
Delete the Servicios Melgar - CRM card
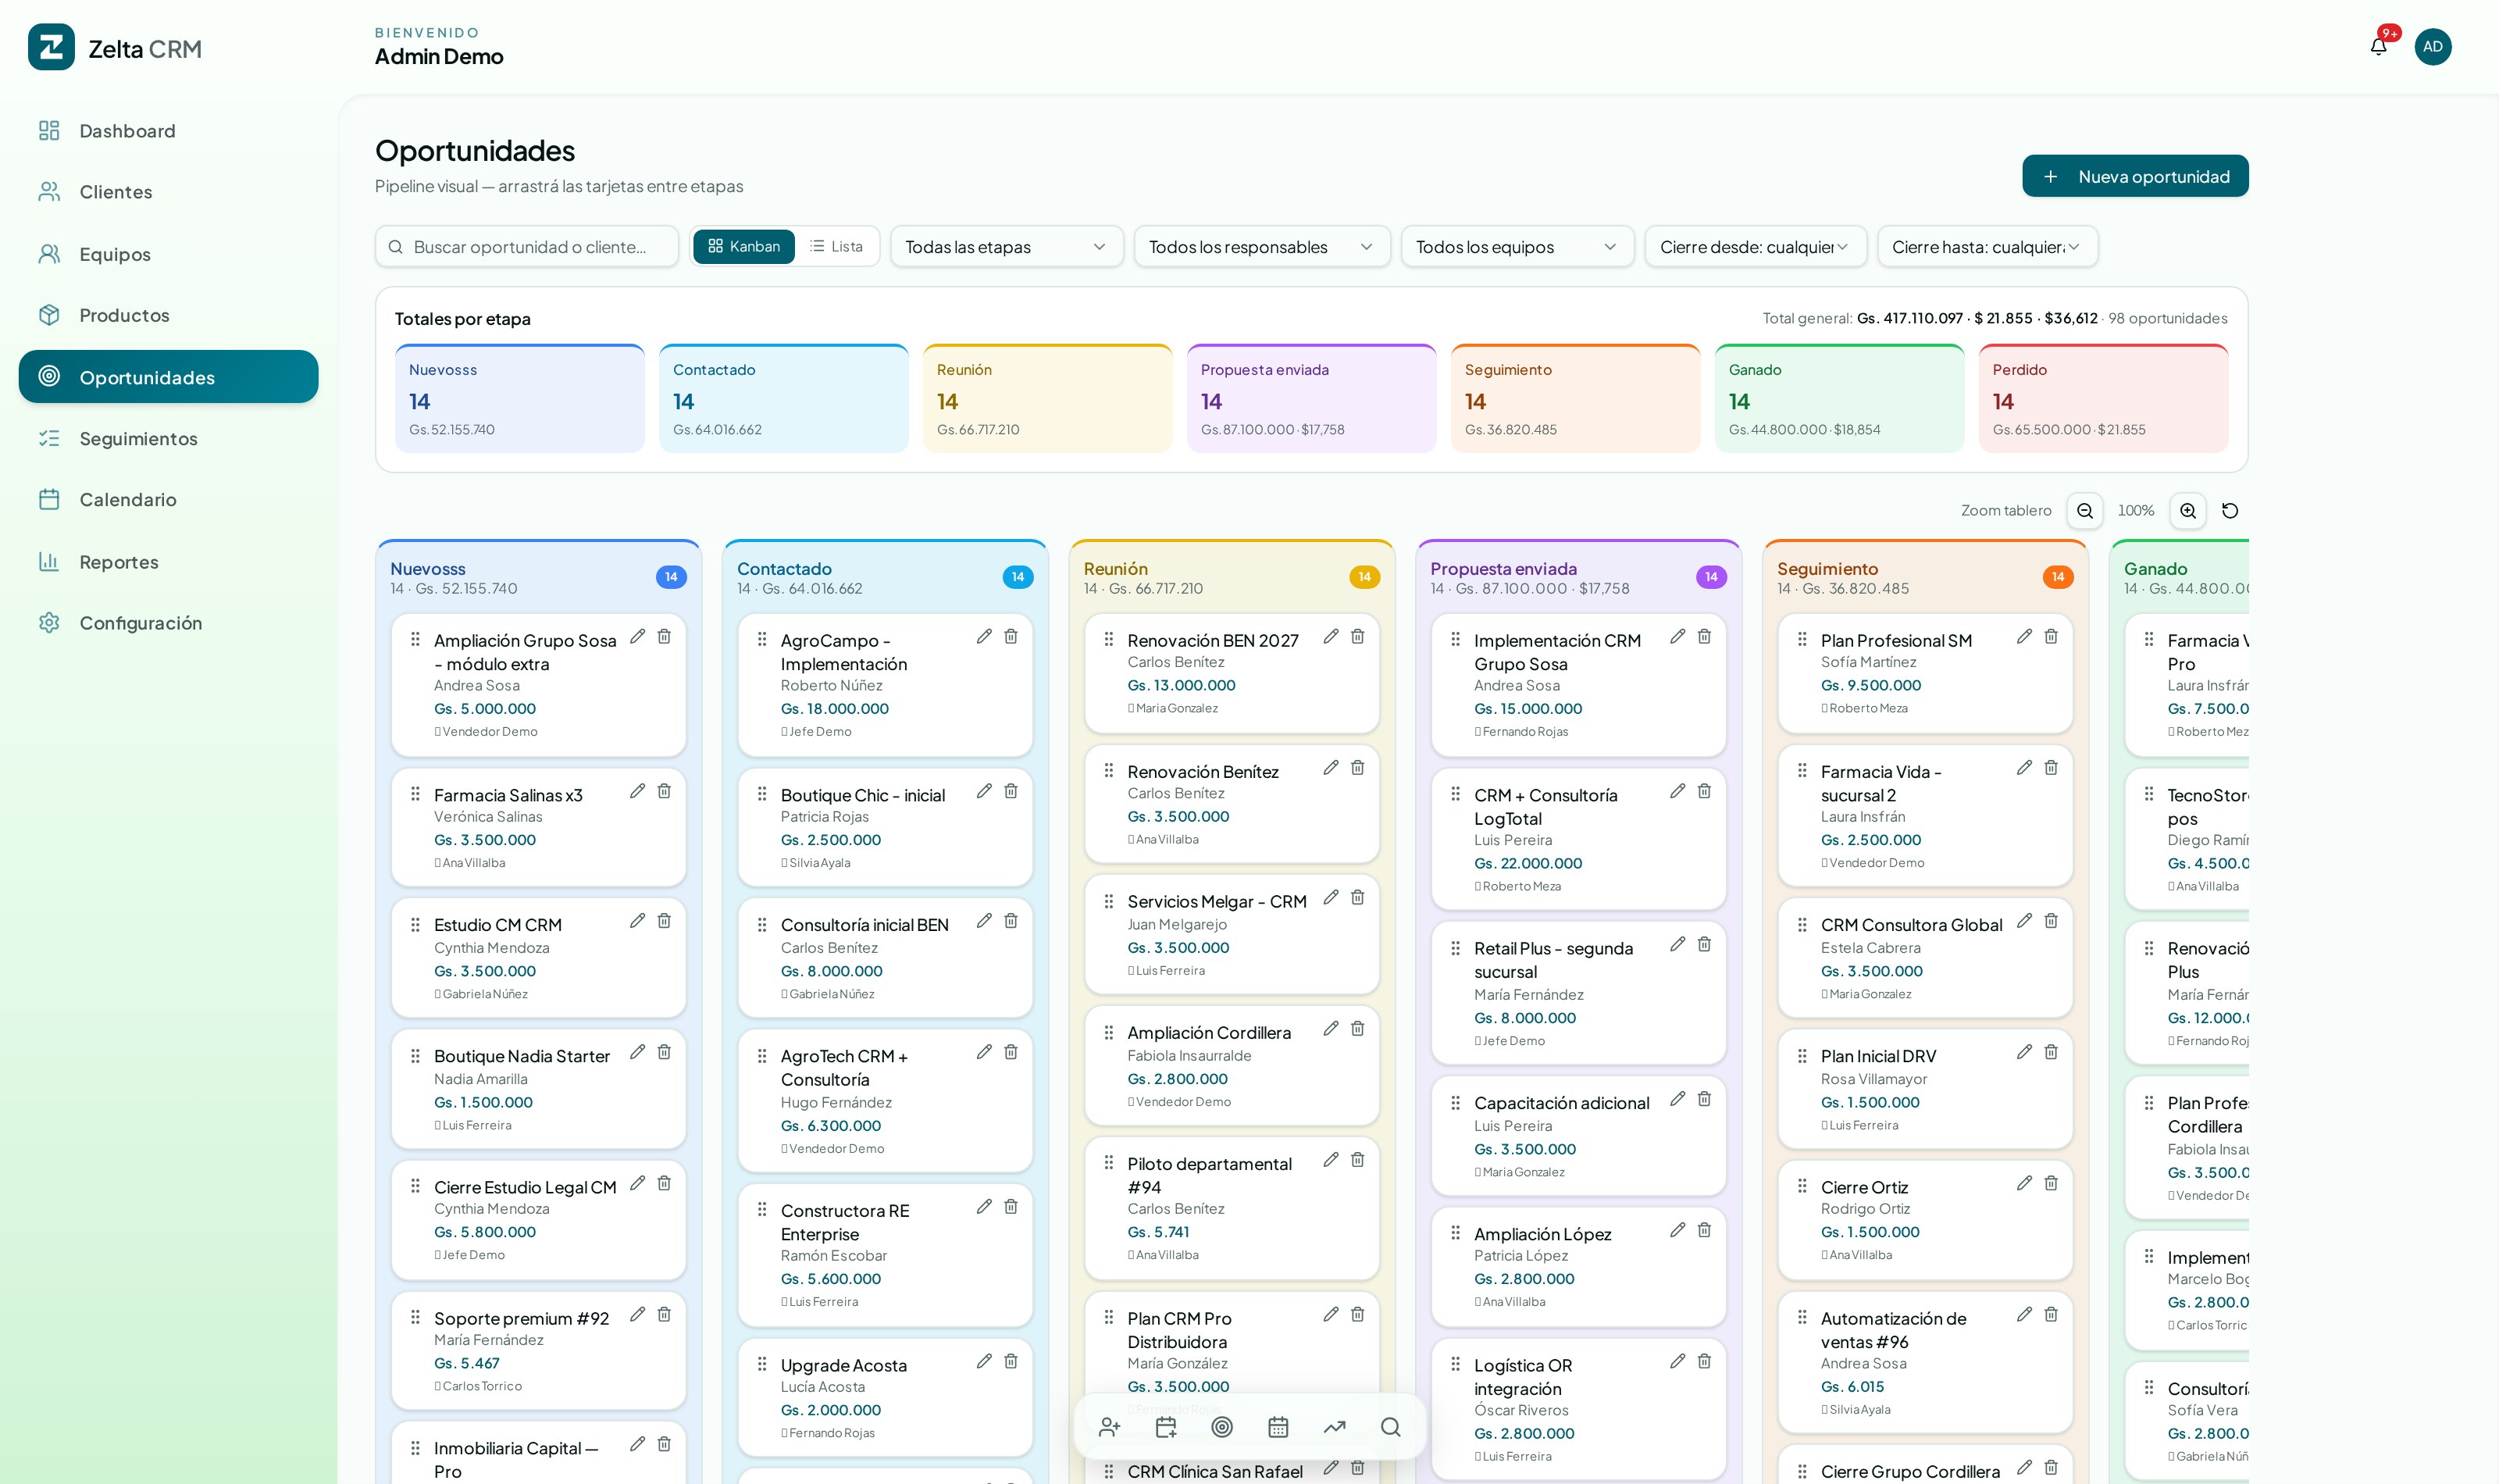coord(1357,898)
